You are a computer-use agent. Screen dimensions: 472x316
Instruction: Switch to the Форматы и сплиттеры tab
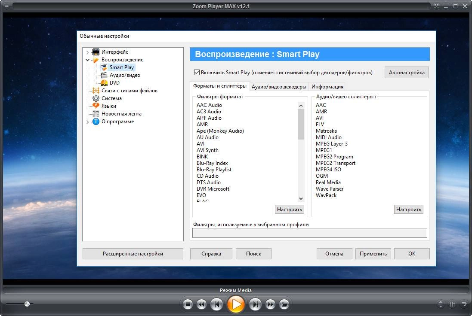click(x=220, y=86)
